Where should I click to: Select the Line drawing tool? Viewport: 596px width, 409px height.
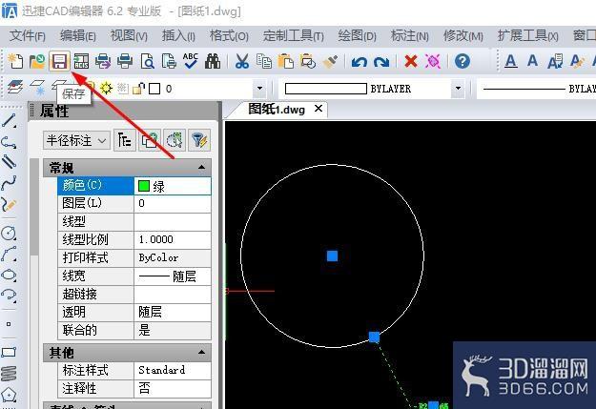9,121
